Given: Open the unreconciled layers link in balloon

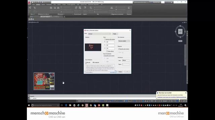Looking at the screenshot, I should pyautogui.click(x=172, y=97).
